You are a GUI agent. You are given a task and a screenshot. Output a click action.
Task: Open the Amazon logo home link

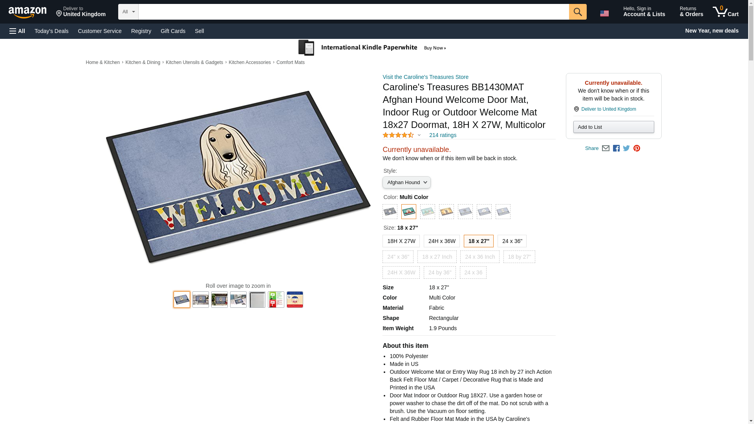pos(27,12)
